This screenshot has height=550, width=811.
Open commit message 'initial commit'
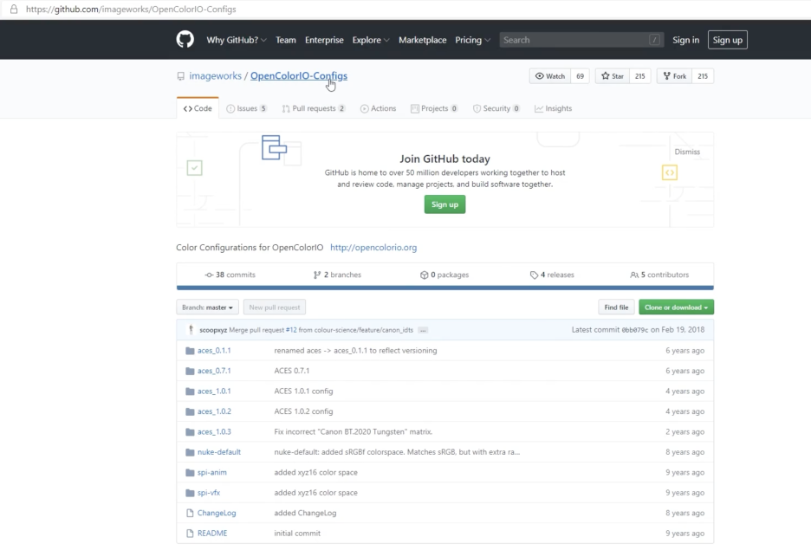tap(297, 533)
